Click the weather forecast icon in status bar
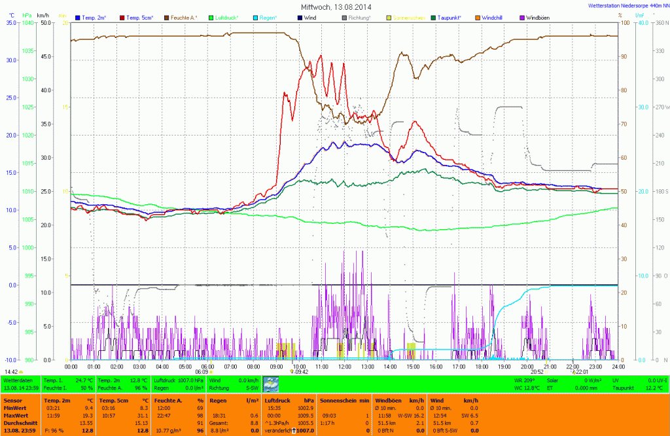The height and width of the screenshot is (436, 670). tap(270, 384)
